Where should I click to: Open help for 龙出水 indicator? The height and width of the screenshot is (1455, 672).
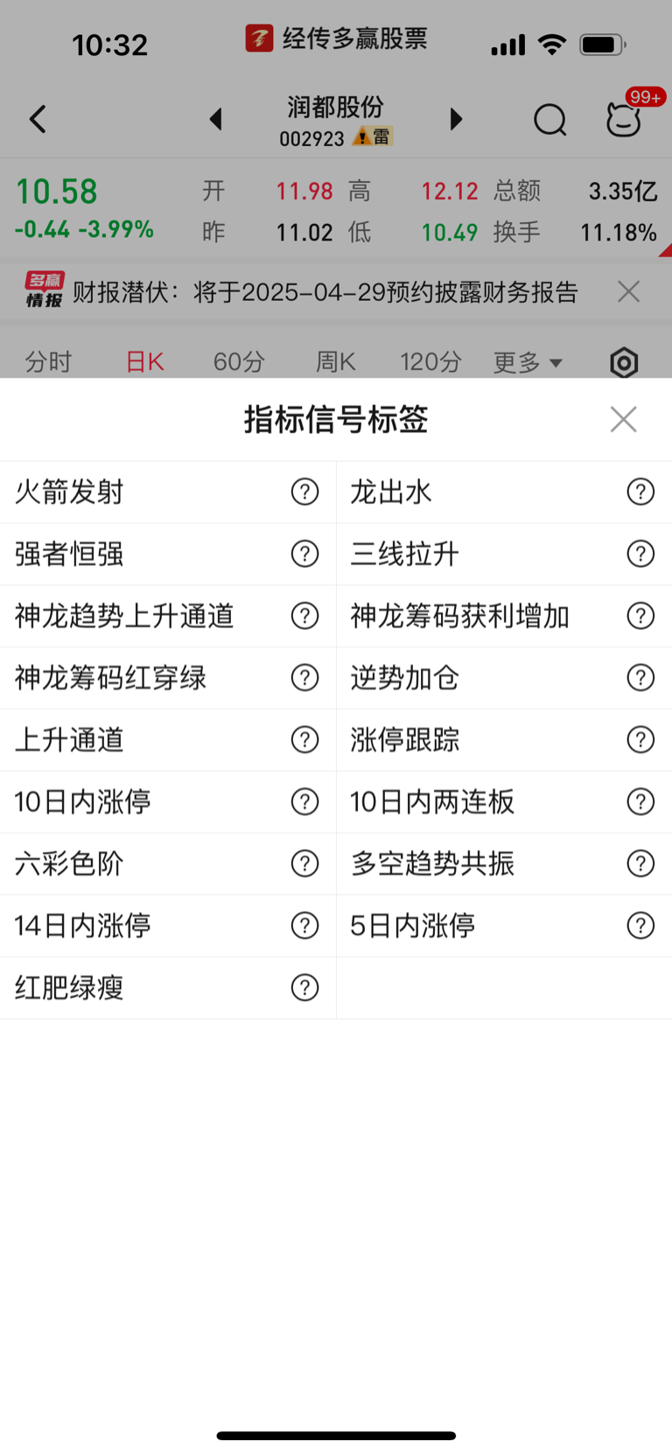(x=640, y=492)
